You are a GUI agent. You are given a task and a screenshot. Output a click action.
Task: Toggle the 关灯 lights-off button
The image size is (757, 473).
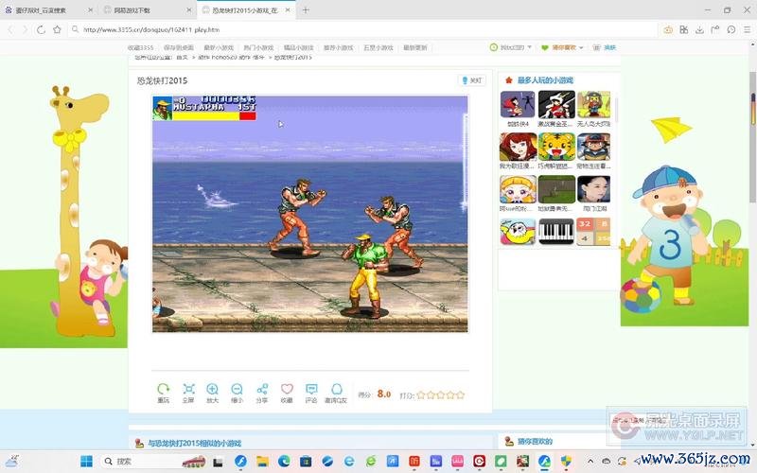(470, 80)
